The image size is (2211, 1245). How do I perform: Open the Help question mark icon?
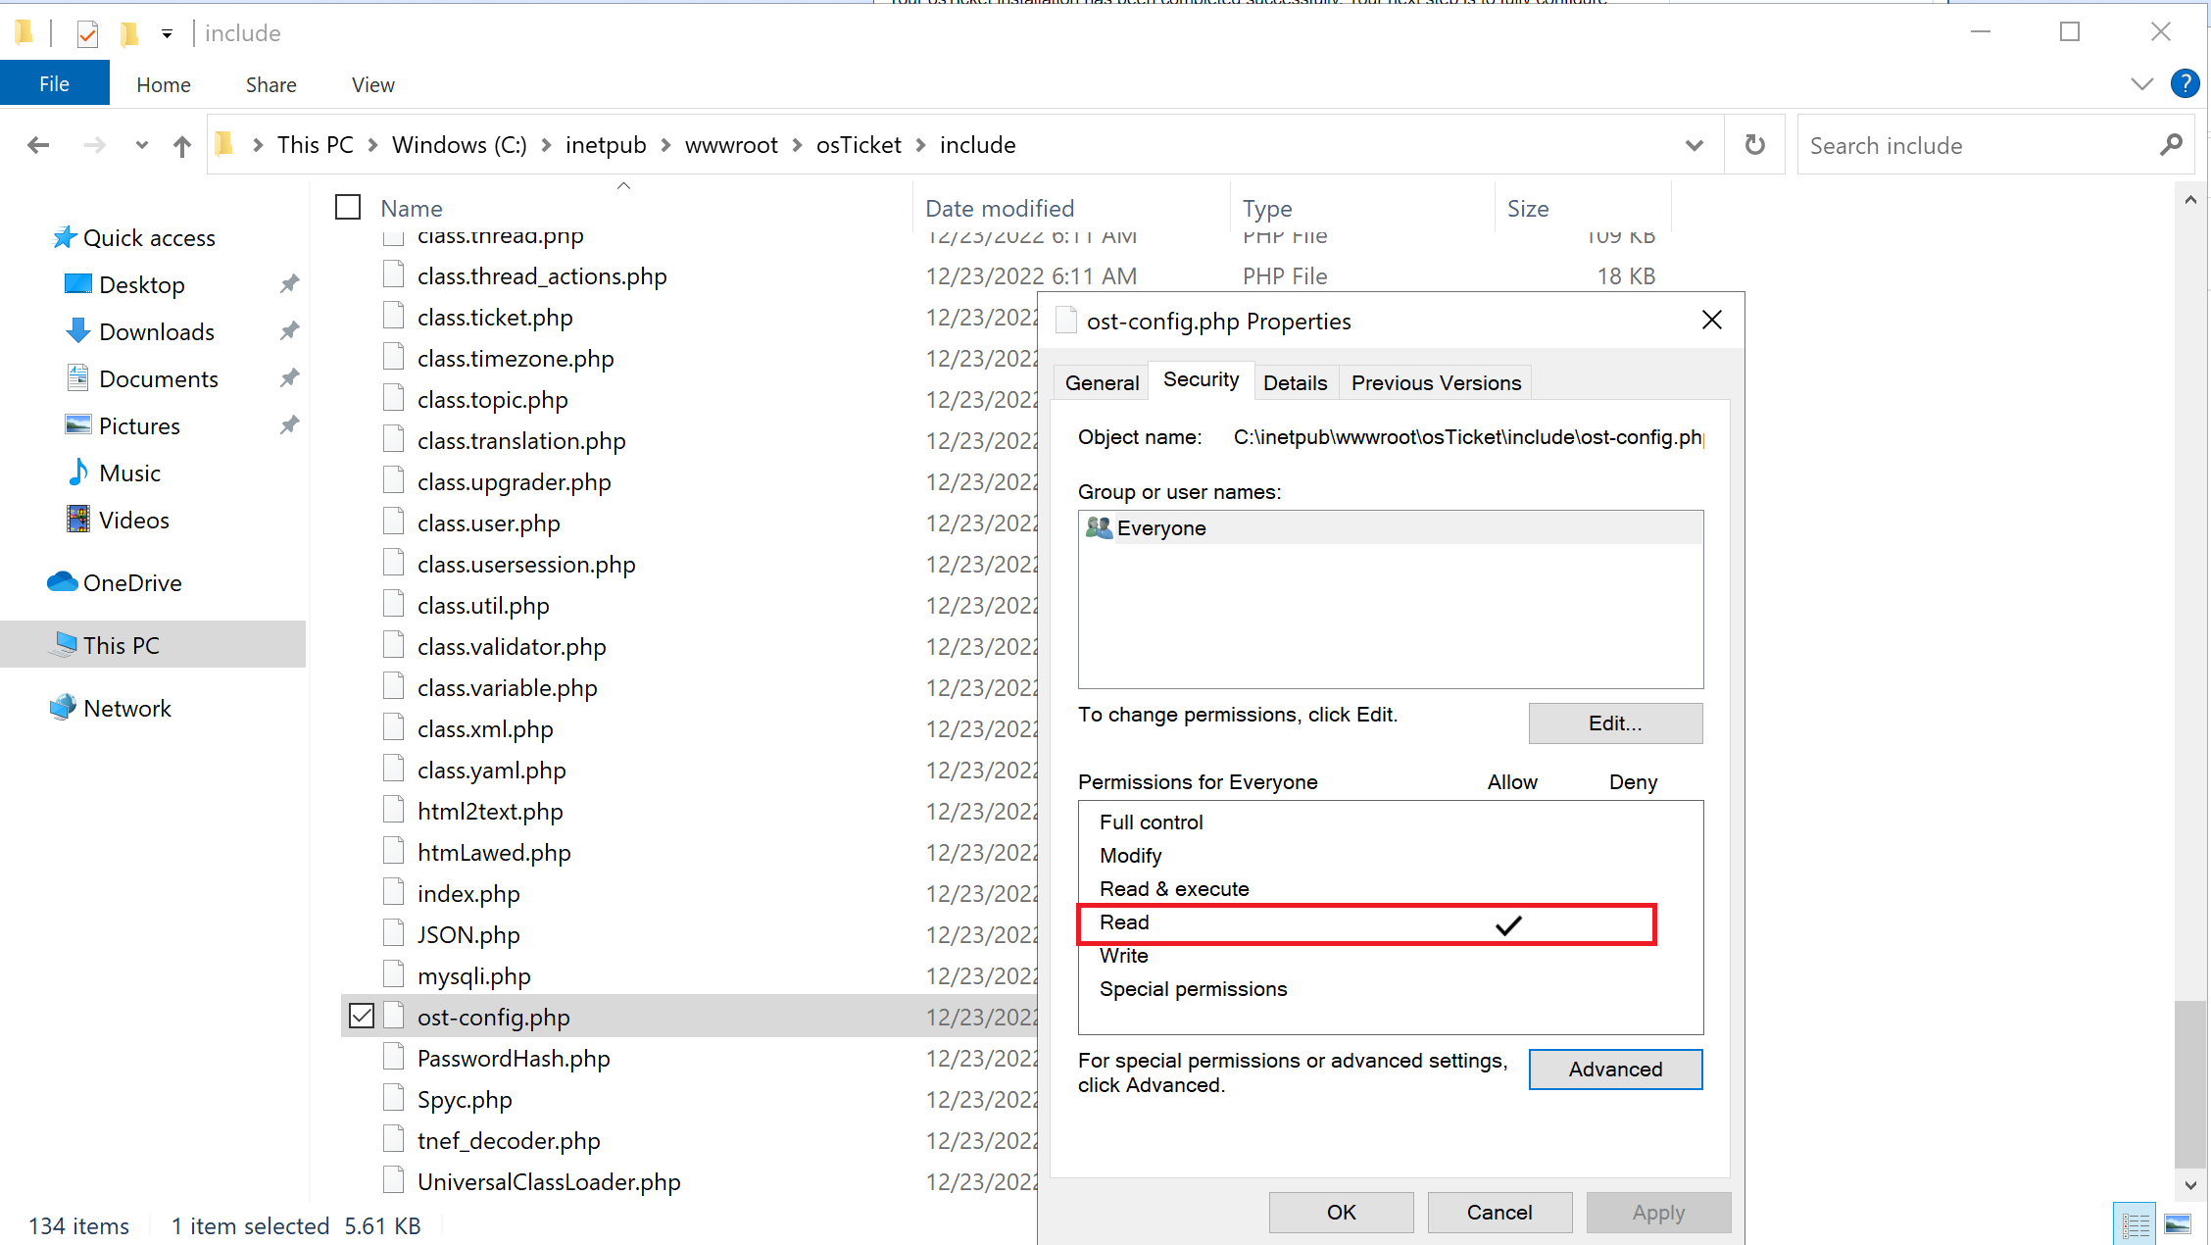2185,84
